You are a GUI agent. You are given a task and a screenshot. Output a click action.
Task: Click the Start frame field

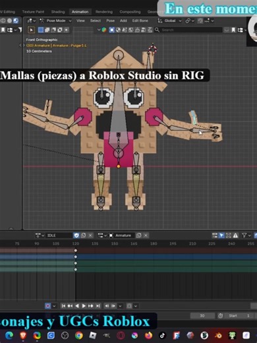point(239,316)
